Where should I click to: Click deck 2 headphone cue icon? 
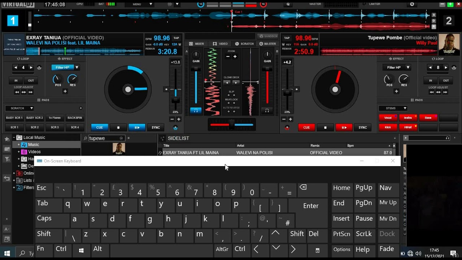(267, 110)
